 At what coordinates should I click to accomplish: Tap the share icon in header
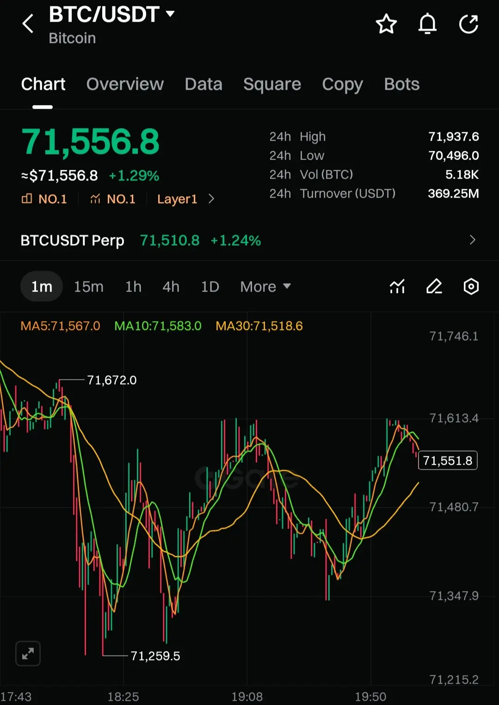(468, 24)
